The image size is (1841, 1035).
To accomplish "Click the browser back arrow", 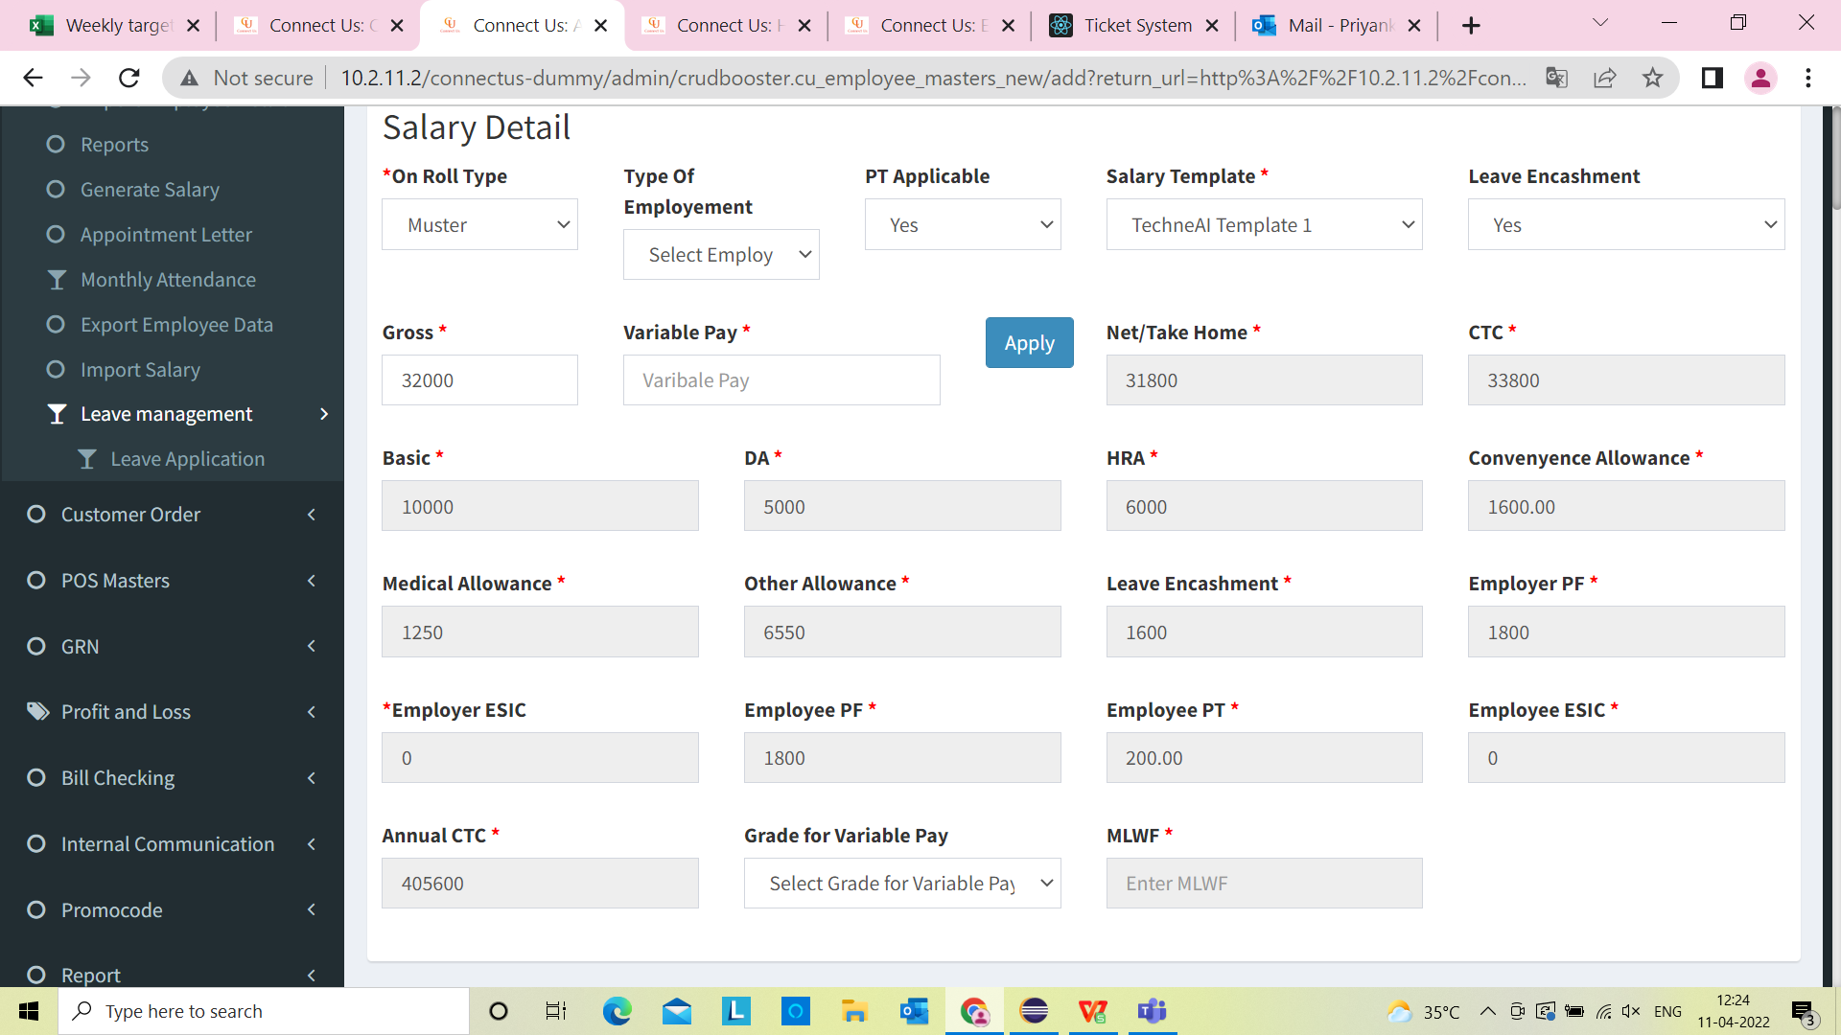I will click(x=33, y=78).
